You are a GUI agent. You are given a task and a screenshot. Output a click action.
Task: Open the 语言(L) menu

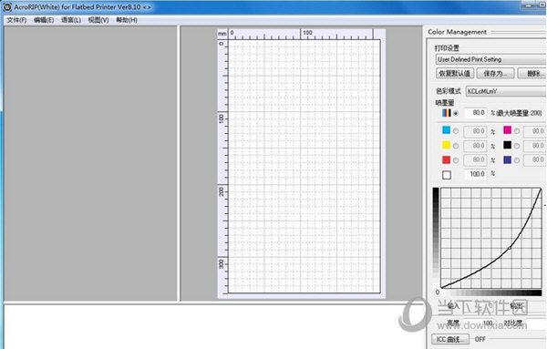[x=71, y=20]
